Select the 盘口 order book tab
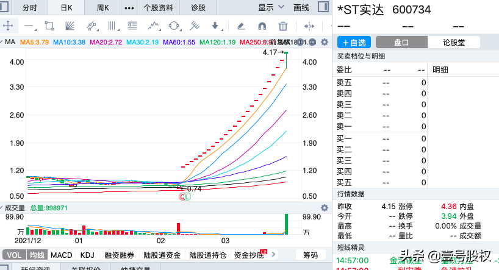Viewport: 499px width, 270px height. click(x=401, y=42)
